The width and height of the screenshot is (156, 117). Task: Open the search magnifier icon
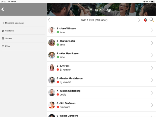[152, 20]
